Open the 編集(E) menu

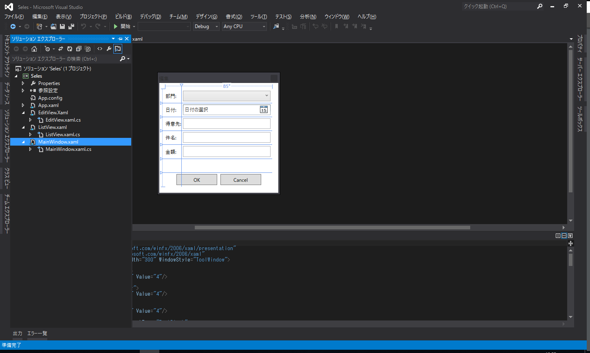pyautogui.click(x=40, y=17)
